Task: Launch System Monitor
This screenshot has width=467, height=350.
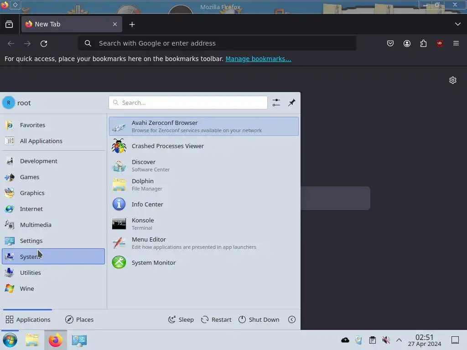Action: tap(204, 262)
